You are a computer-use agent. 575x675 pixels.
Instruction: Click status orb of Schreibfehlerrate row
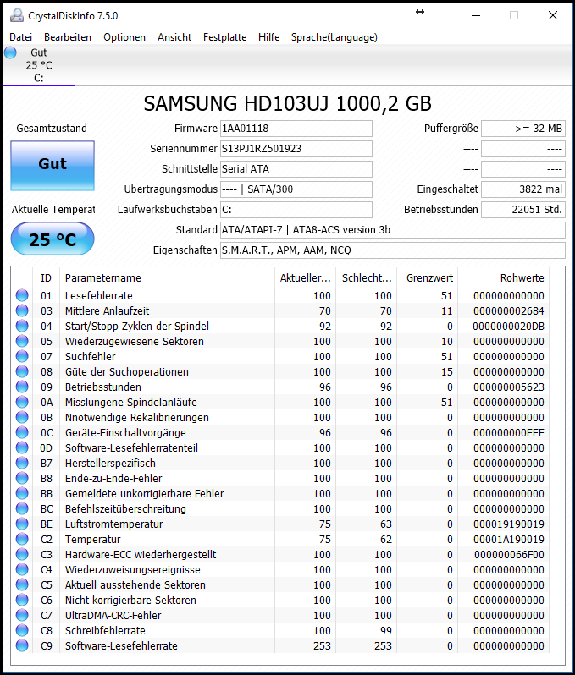click(x=22, y=630)
